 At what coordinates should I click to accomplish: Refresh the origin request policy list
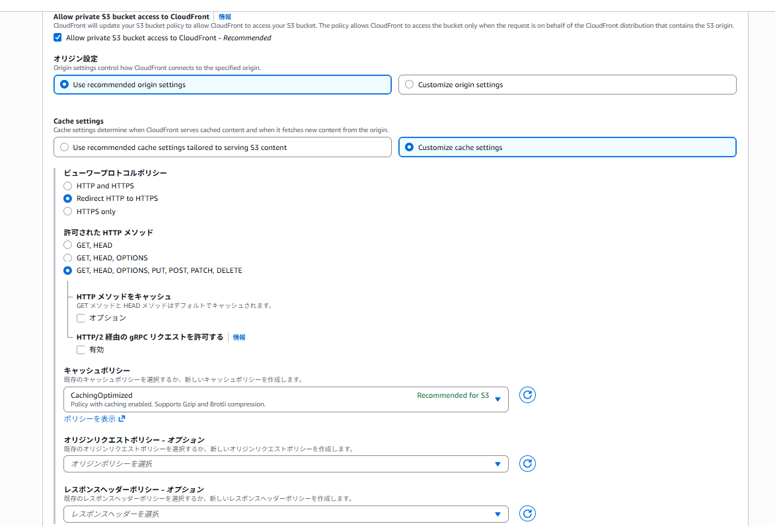click(527, 464)
